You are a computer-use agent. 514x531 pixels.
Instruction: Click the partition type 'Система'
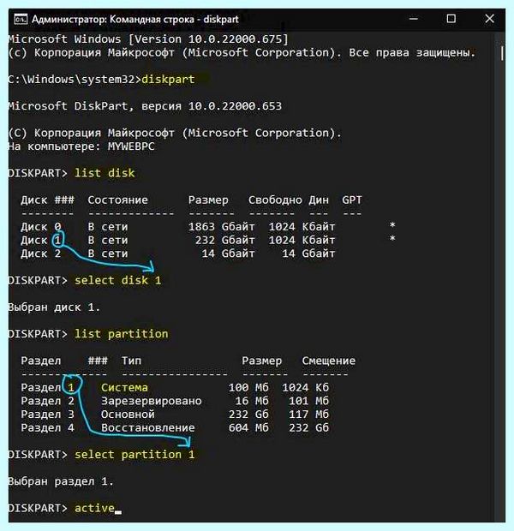[x=124, y=388]
